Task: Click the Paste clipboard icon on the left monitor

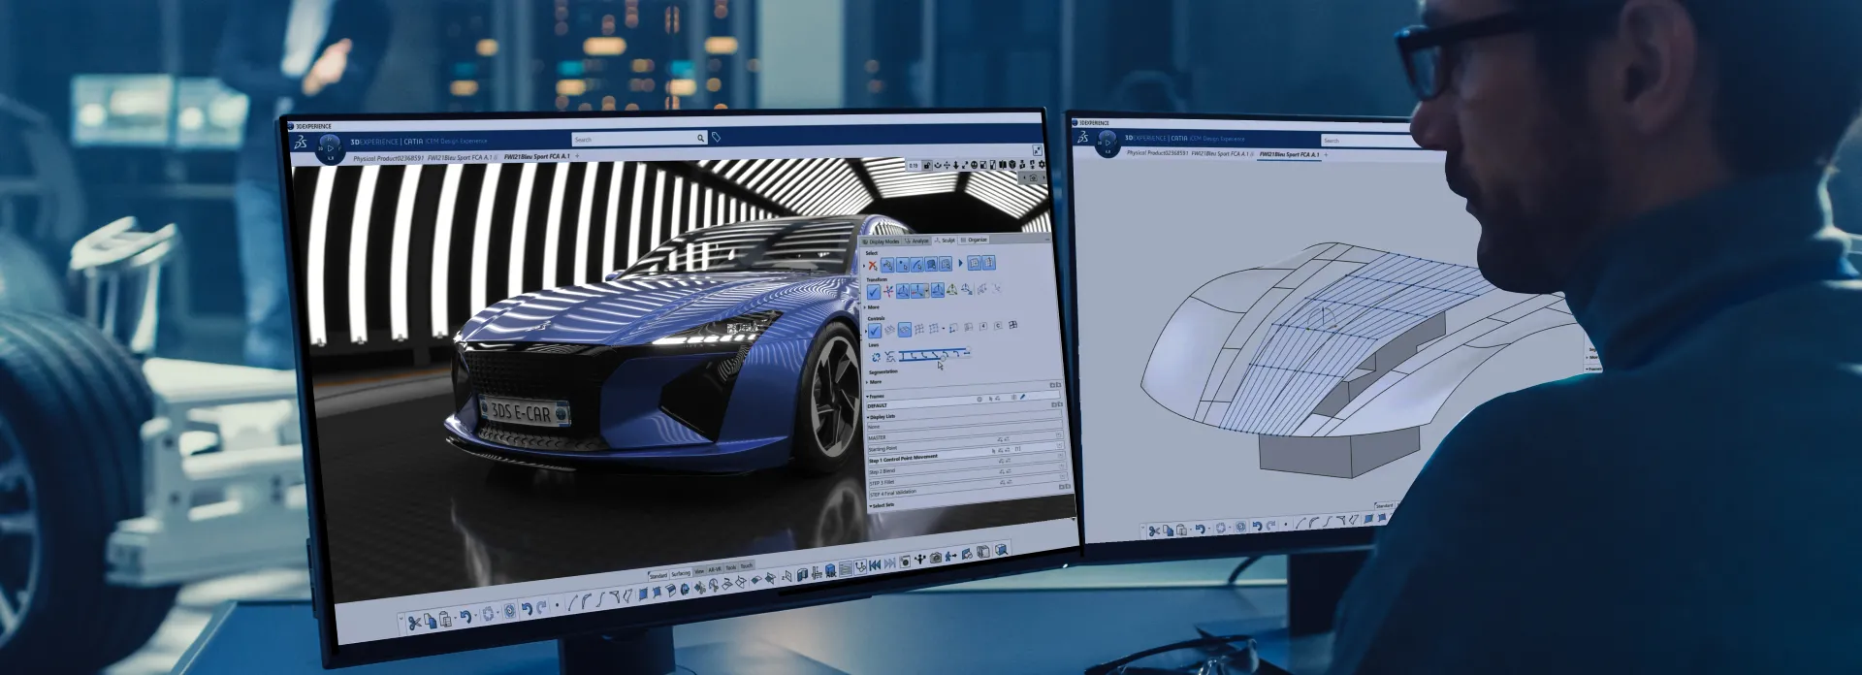Action: 445,620
